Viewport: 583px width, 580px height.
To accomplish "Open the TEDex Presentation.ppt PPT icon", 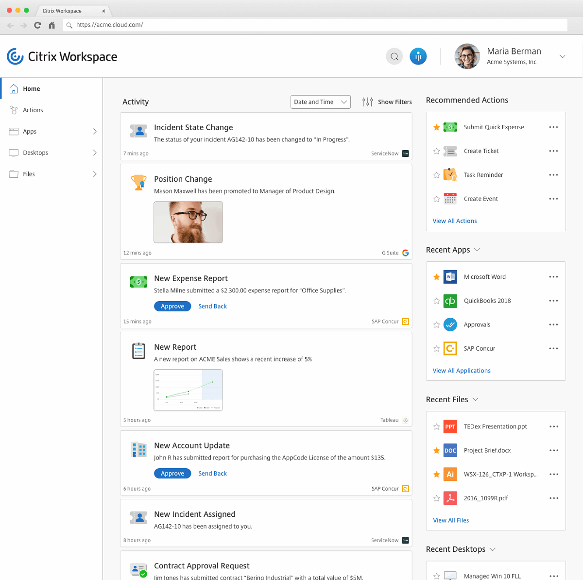I will pos(450,426).
